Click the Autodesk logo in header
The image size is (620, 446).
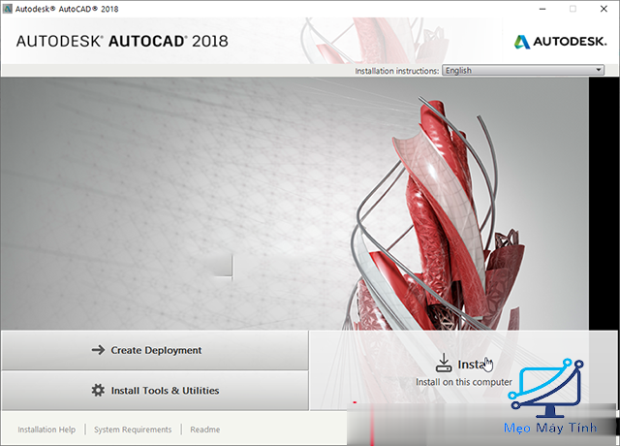560,41
